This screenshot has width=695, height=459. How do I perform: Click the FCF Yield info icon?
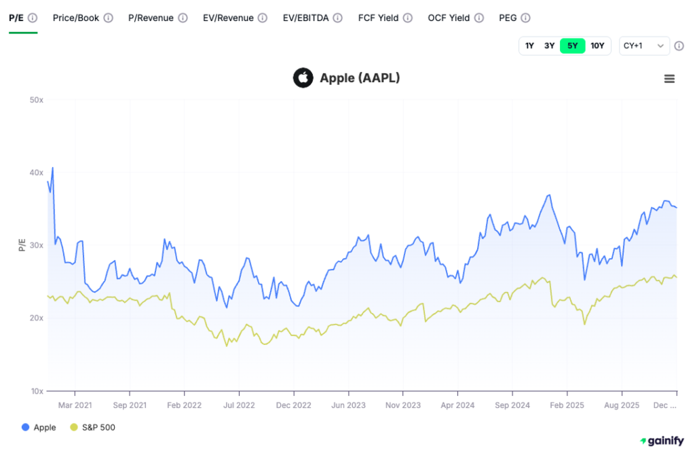coord(407,18)
